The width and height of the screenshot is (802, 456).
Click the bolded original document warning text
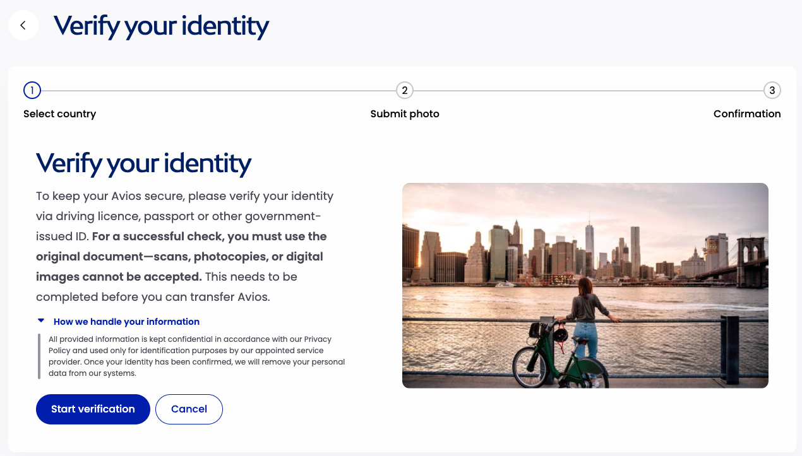point(181,256)
